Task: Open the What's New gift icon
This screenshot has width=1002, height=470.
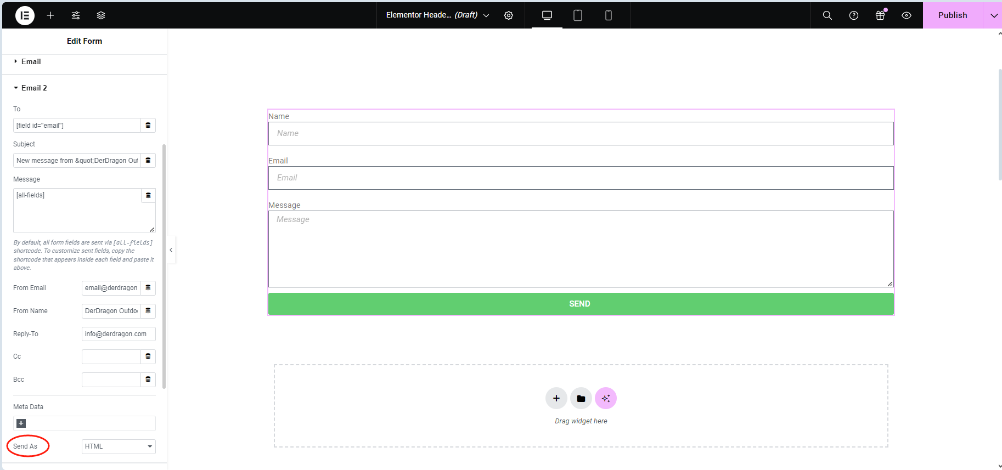Action: [x=880, y=15]
